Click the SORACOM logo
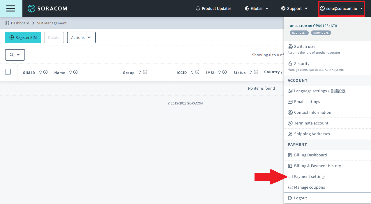The height and width of the screenshot is (204, 371). (47, 8)
